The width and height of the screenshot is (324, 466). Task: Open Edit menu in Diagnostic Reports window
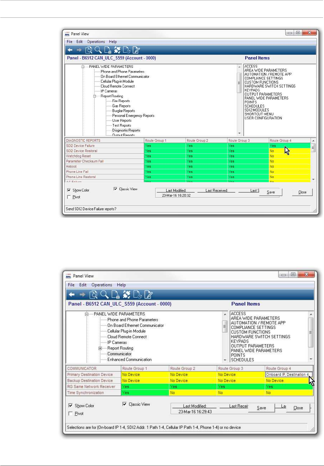(79, 42)
